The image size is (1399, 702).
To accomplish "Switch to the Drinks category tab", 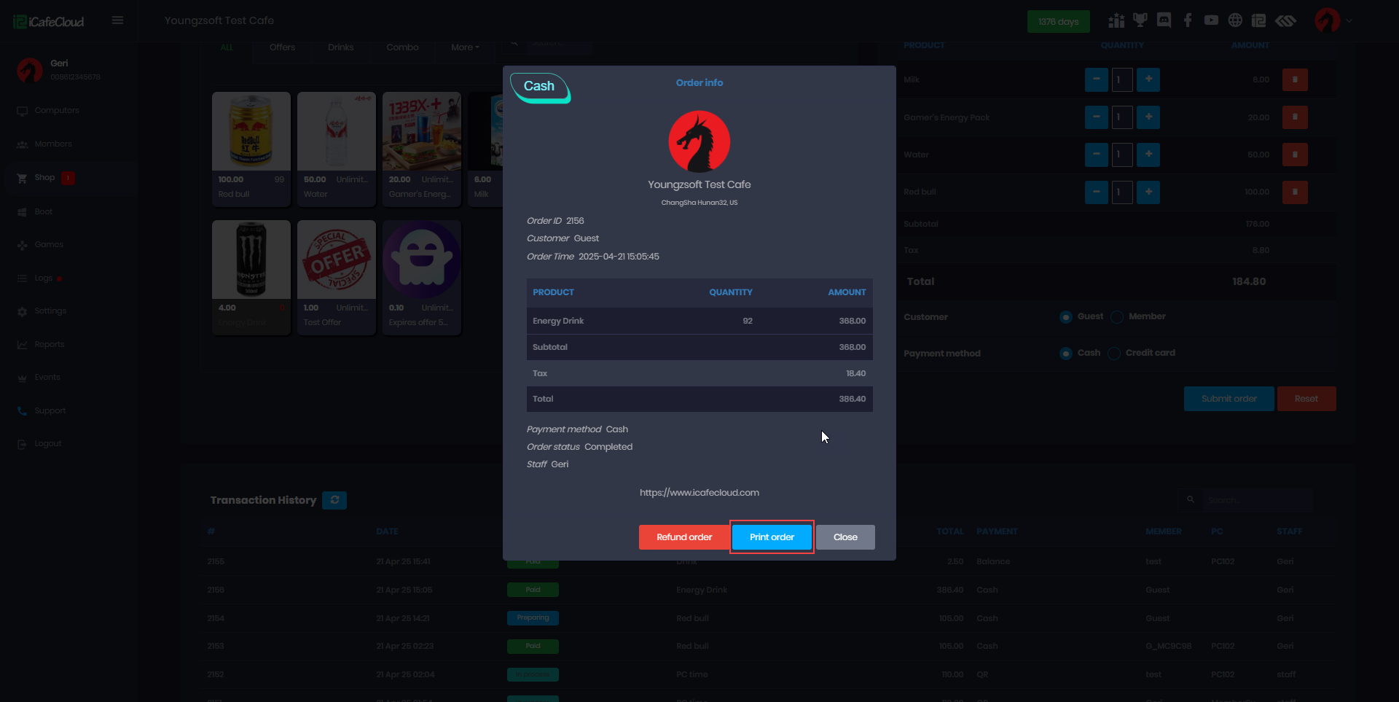I will coord(340,47).
